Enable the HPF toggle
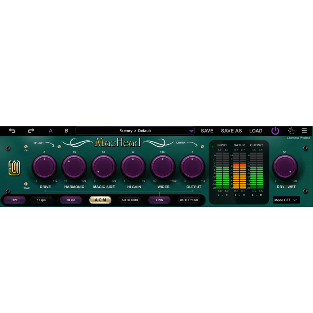The image size is (313, 313). [x=14, y=200]
